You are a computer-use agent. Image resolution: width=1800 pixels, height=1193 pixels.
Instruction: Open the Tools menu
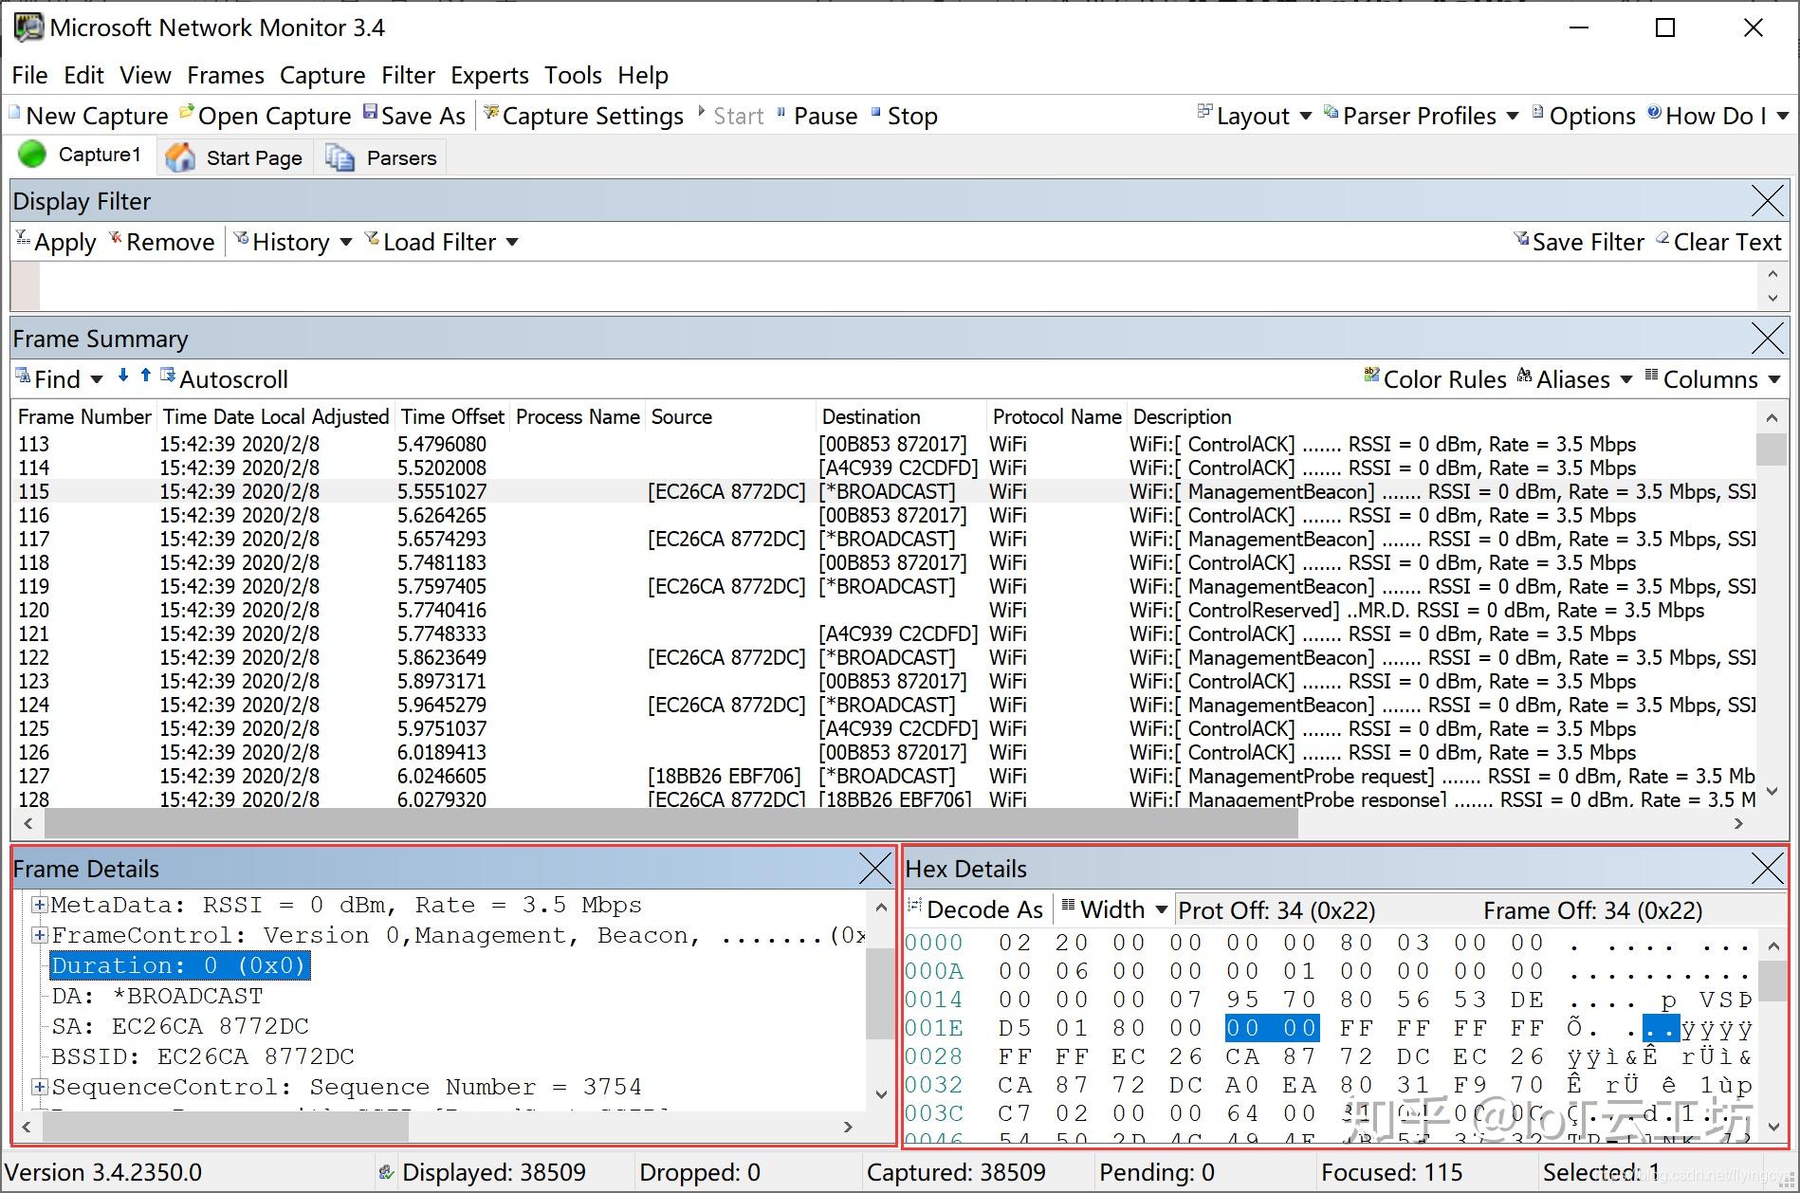tap(573, 75)
